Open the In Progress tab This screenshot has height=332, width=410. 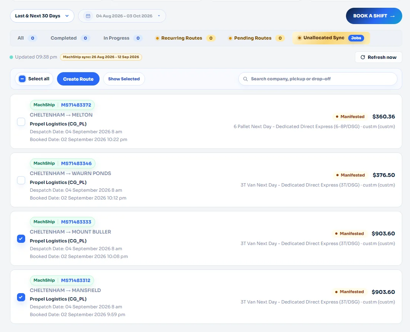tap(122, 38)
